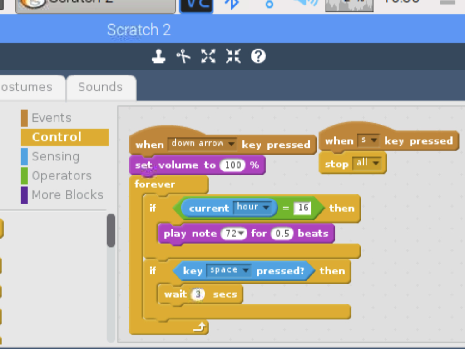The image size is (465, 349).
Task: Click the Bluetooth tray icon
Action: [232, 4]
